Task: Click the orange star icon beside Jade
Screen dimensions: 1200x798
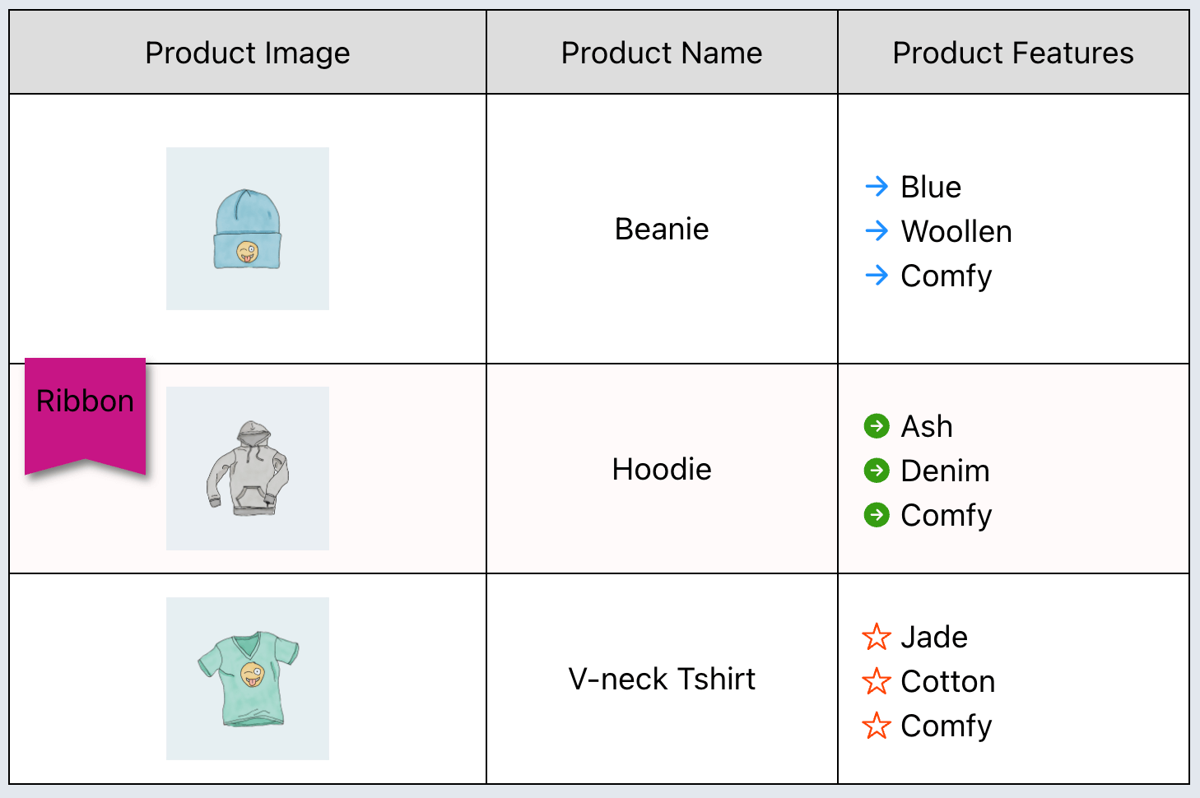Action: point(877,637)
